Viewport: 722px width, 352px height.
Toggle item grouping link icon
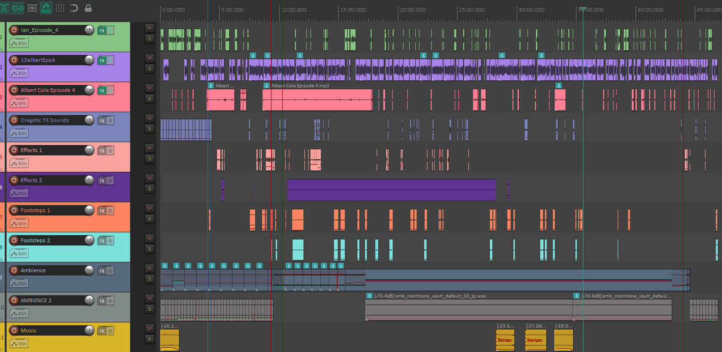[x=18, y=8]
